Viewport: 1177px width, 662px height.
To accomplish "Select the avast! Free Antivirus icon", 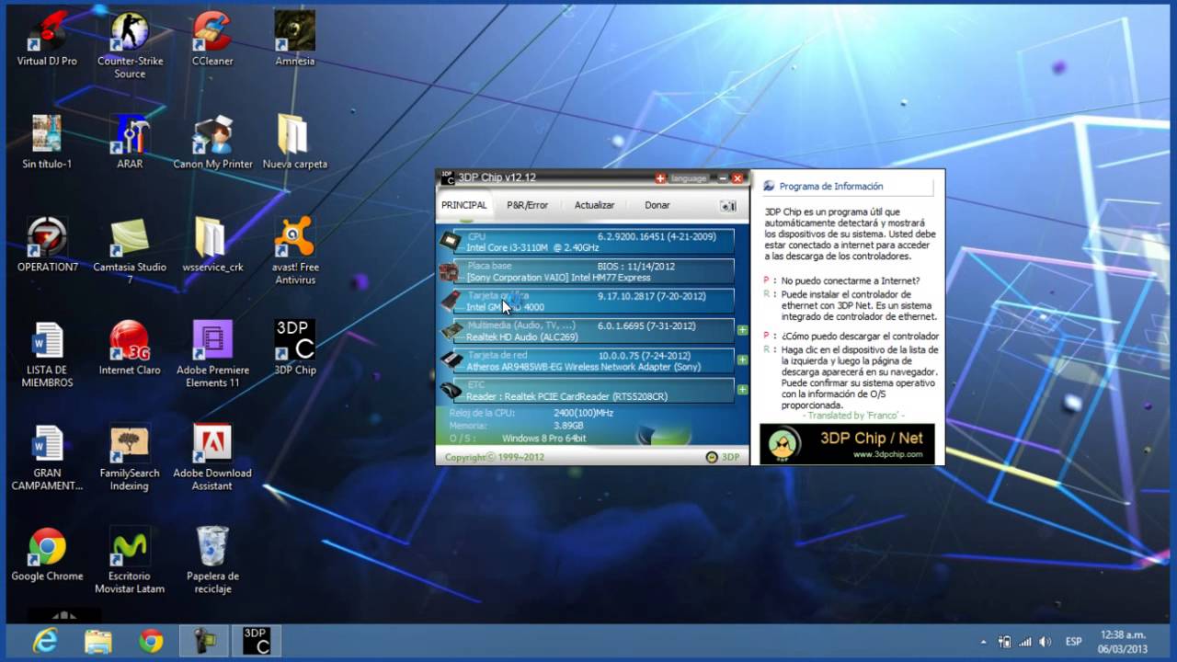I will pos(295,251).
